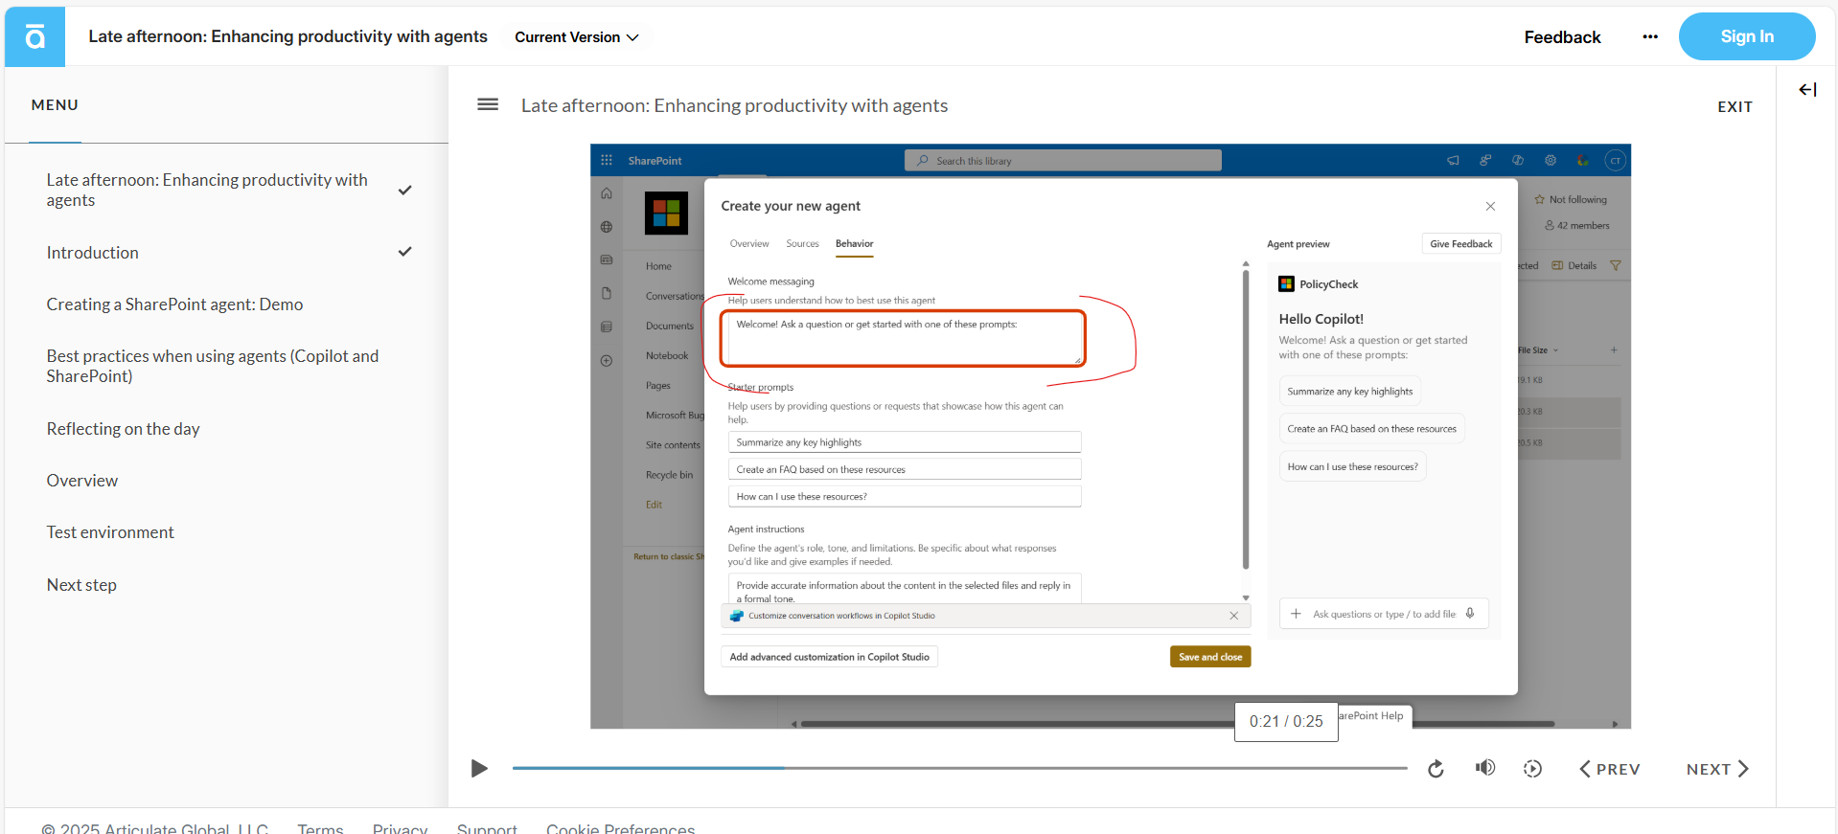Open the playback speed icon
This screenshot has height=834, width=1838.
(x=1532, y=769)
